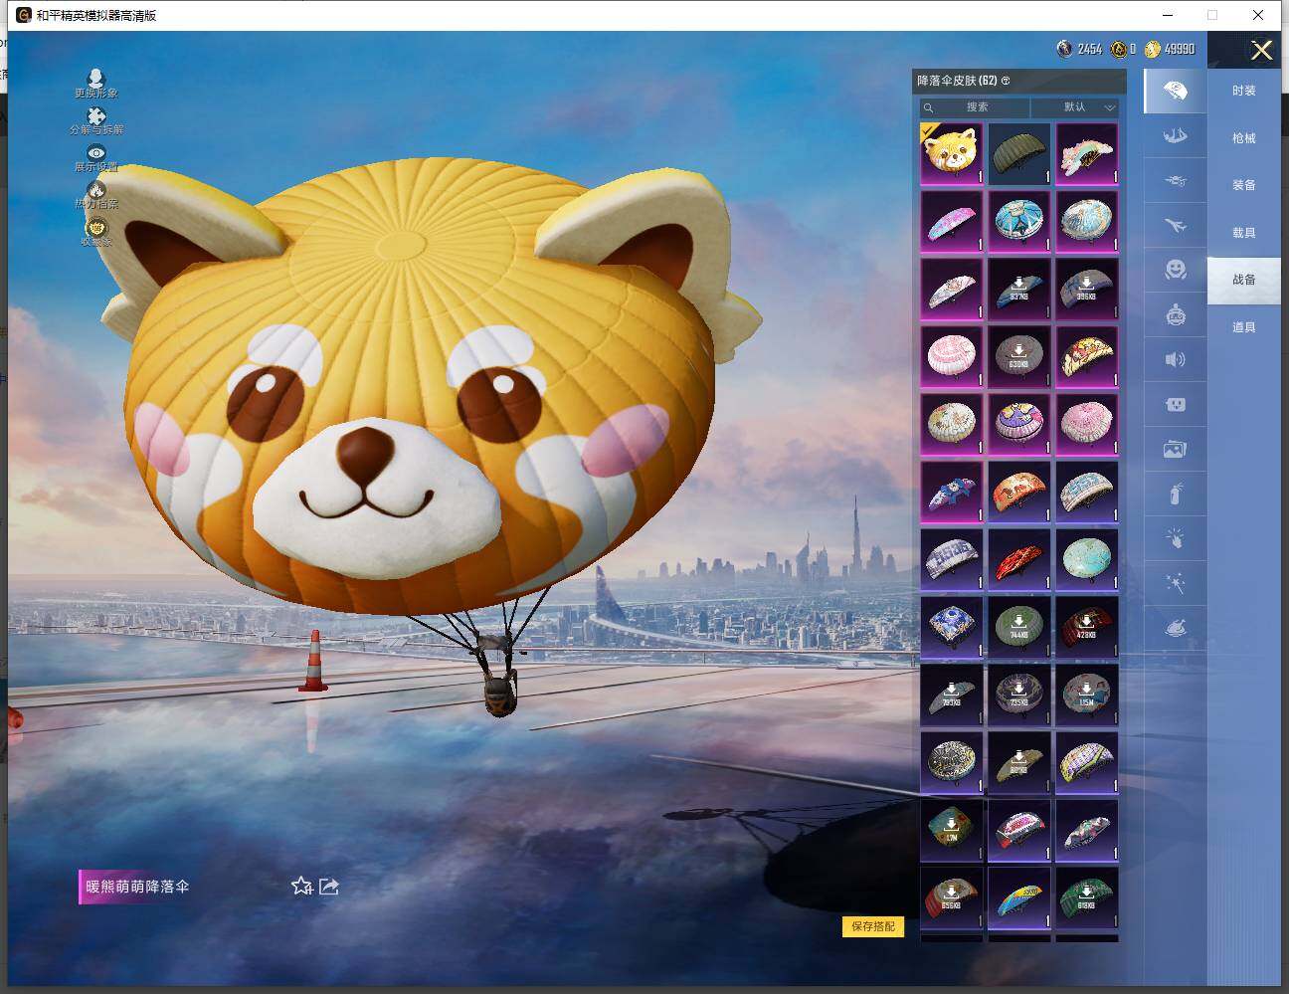Select the airplane category icon in sidebar
The height and width of the screenshot is (994, 1289).
coord(1175,227)
